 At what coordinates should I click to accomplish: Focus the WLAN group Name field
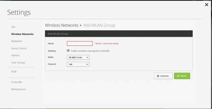click(79, 43)
